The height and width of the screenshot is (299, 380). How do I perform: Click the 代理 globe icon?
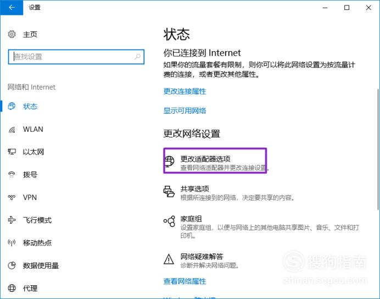pos(12,288)
